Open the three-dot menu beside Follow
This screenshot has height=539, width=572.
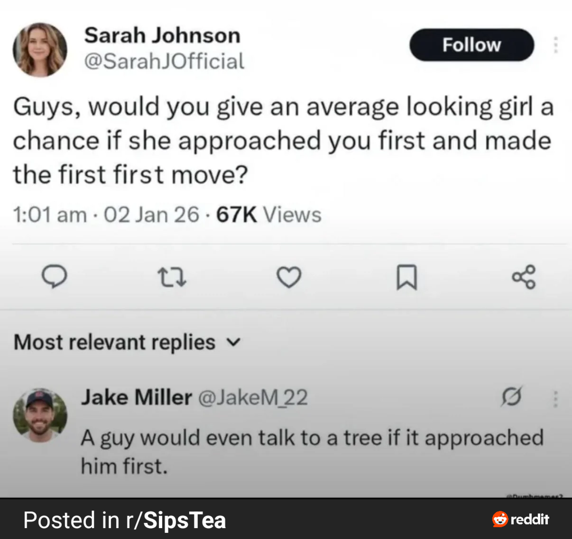[x=555, y=45]
